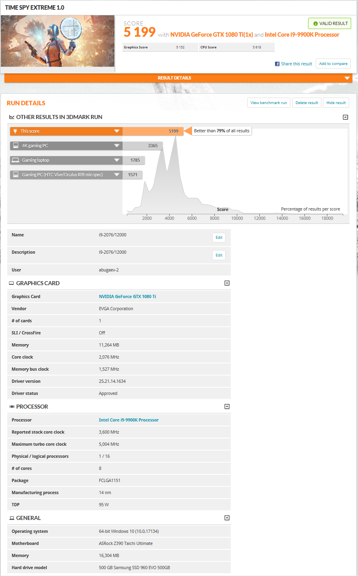Click the Hide result button
This screenshot has width=358, height=576.
pos(336,103)
